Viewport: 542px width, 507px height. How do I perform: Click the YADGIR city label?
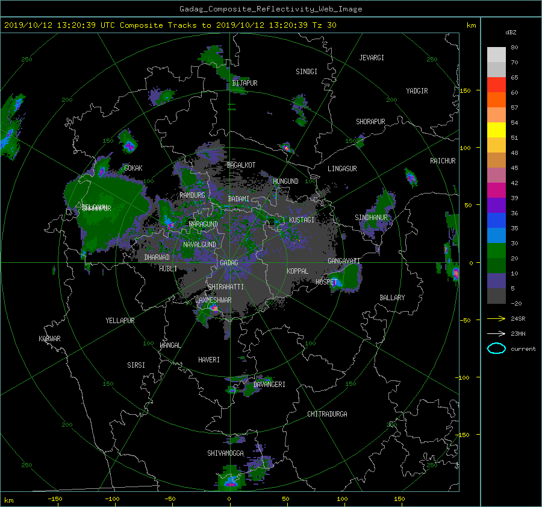click(417, 91)
